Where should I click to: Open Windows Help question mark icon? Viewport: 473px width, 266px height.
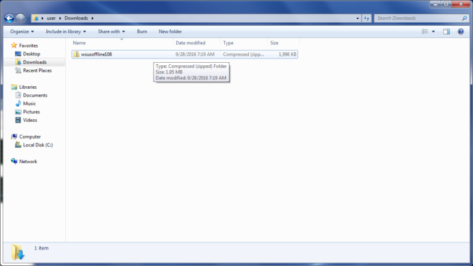pyautogui.click(x=461, y=31)
